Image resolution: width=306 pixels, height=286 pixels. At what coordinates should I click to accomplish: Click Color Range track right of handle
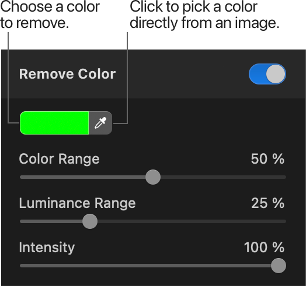[x=223, y=177]
